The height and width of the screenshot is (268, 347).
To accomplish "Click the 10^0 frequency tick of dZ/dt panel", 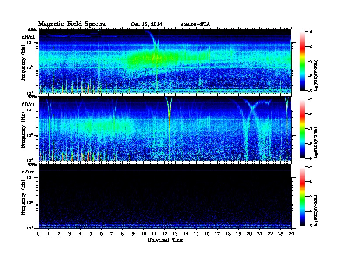I will (x=30, y=203).
